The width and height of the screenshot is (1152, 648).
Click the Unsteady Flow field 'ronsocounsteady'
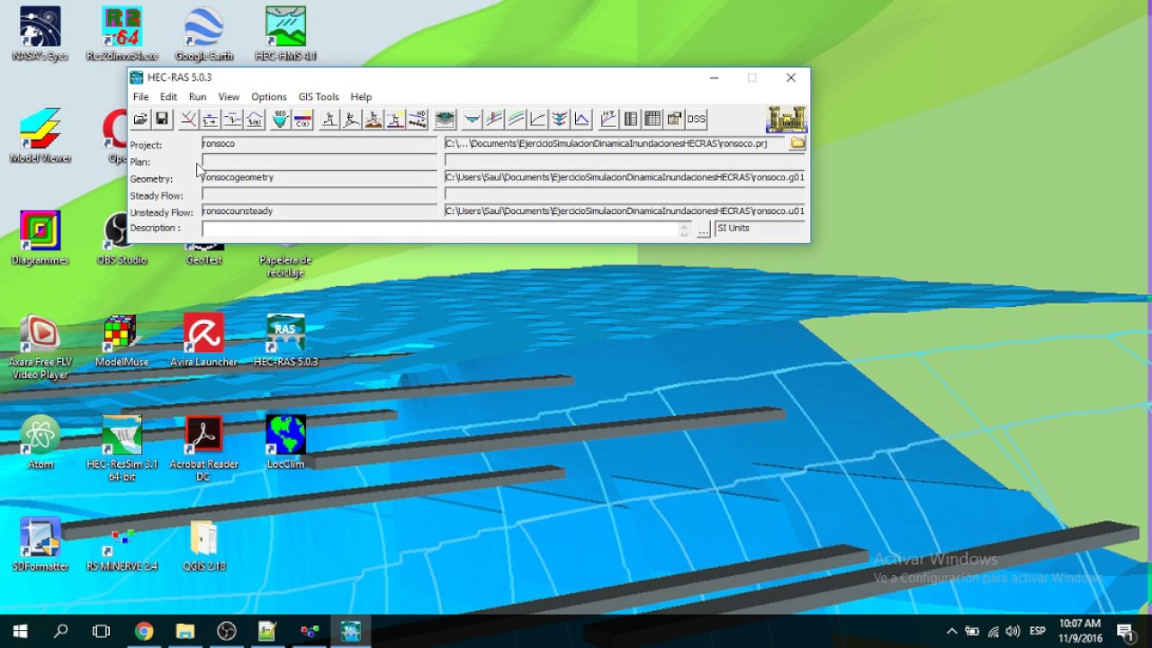tap(319, 211)
